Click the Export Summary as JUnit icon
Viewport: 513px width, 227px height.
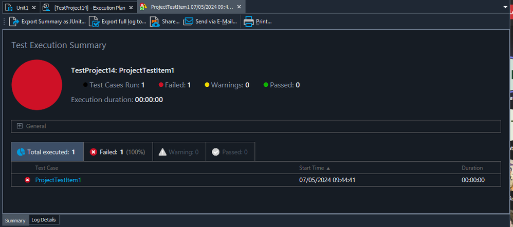(14, 22)
